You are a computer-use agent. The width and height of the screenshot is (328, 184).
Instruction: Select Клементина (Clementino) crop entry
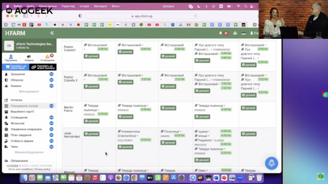click(129, 134)
